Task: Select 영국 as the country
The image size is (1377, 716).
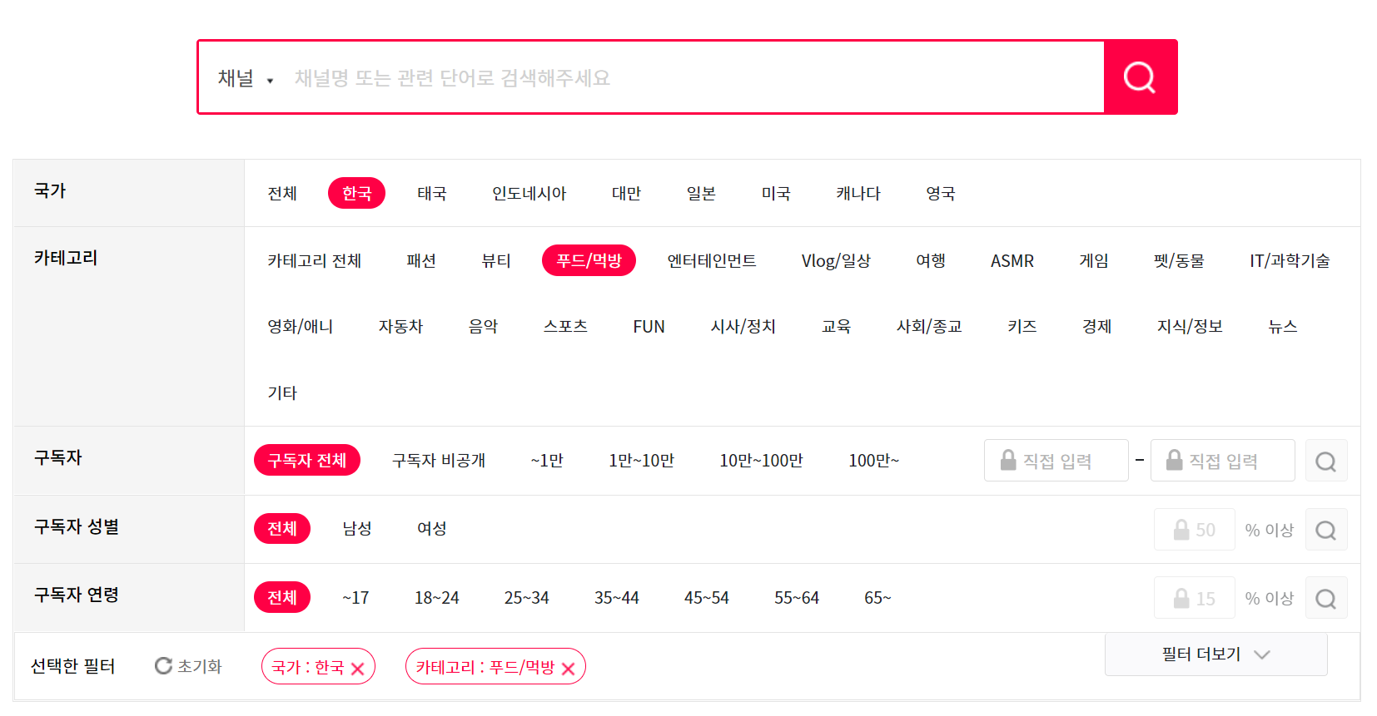Action: 941,193
